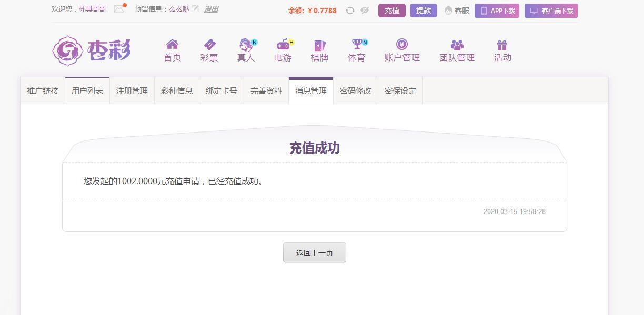
Task: Click the APP下载 button
Action: coord(497,11)
